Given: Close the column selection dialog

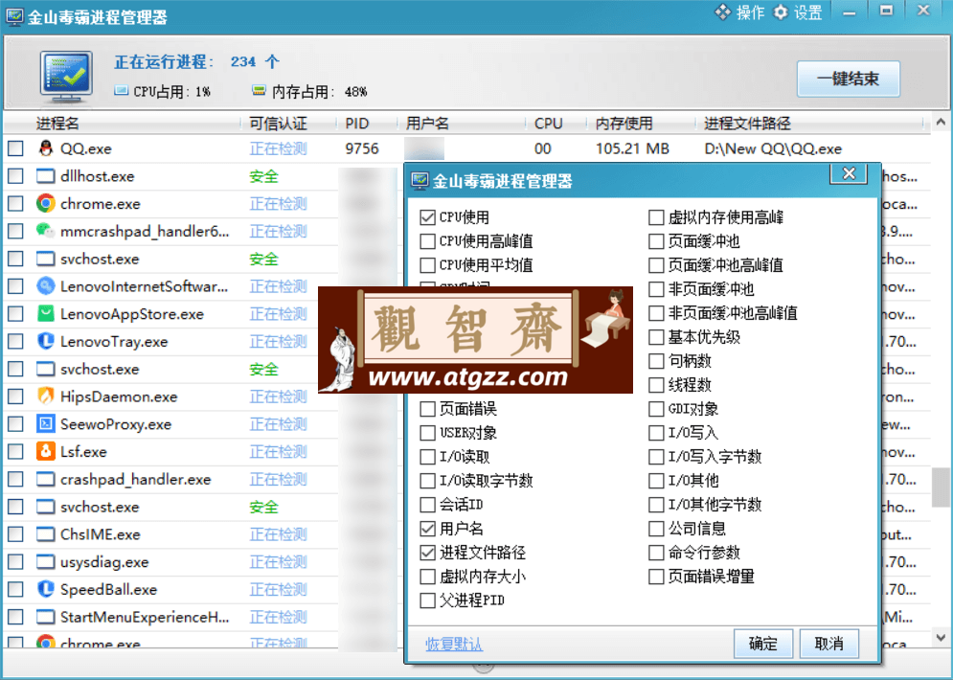Looking at the screenshot, I should 849,173.
